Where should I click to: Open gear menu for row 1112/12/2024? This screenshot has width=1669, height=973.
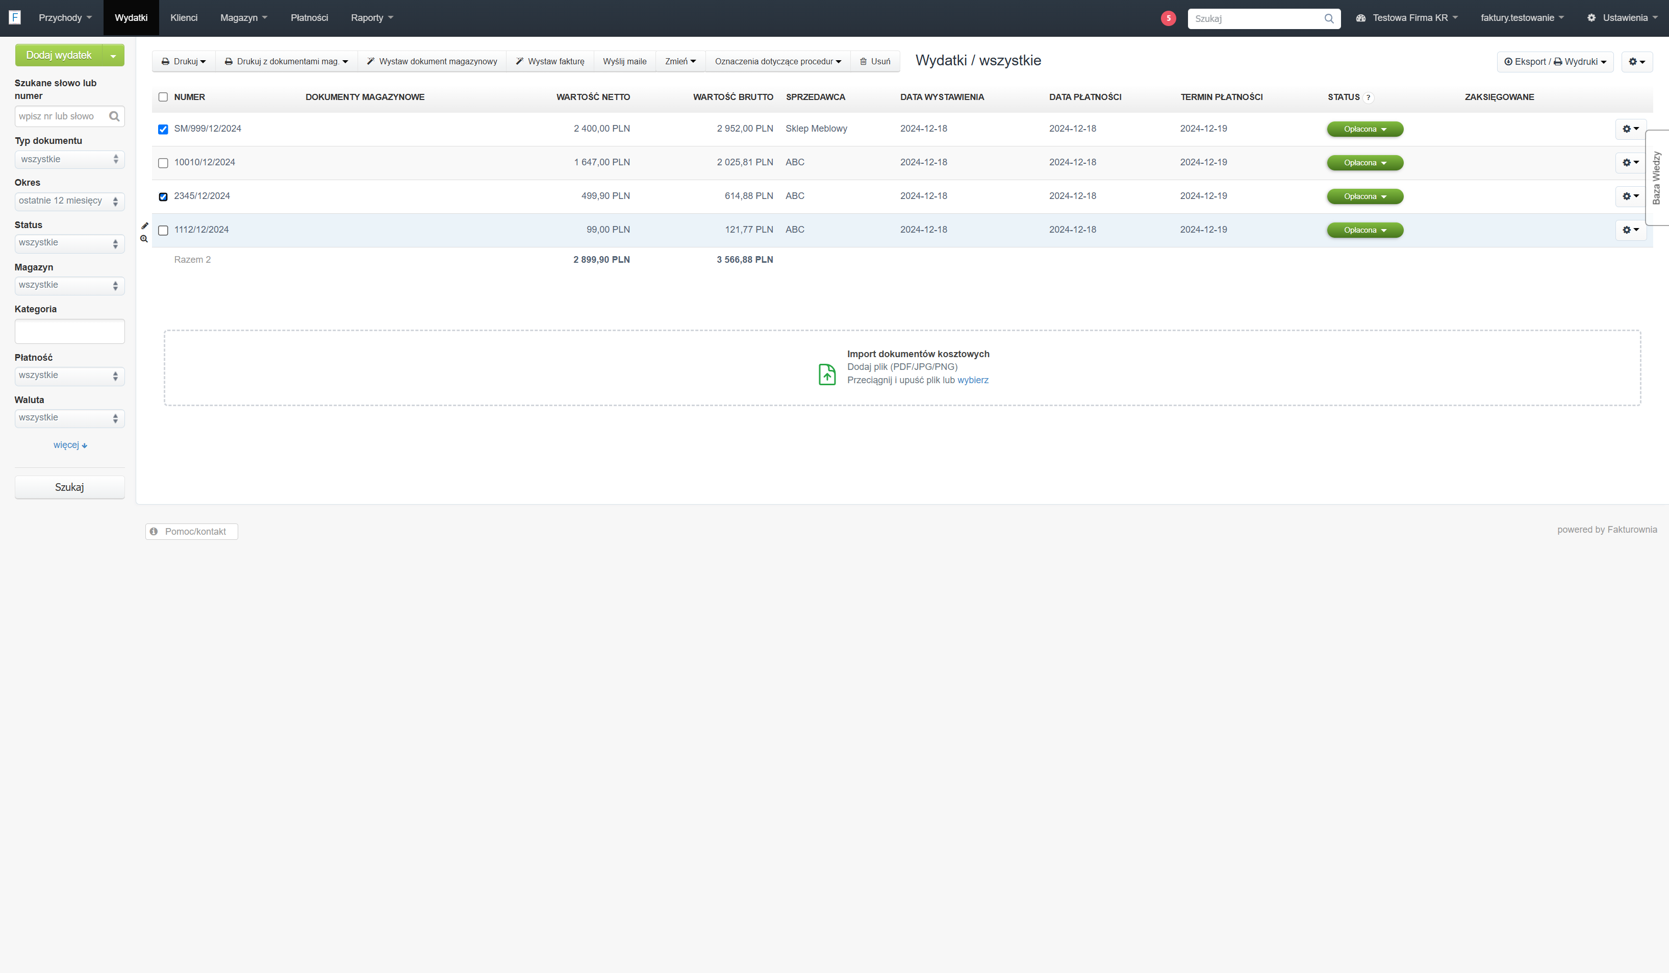coord(1631,230)
